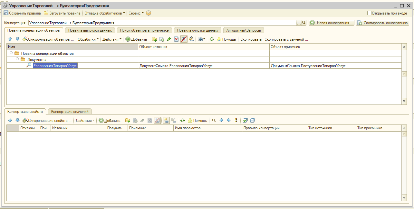Open the Сервис dropdown menu
Viewport: 414px width, 209px height.
tap(136, 13)
